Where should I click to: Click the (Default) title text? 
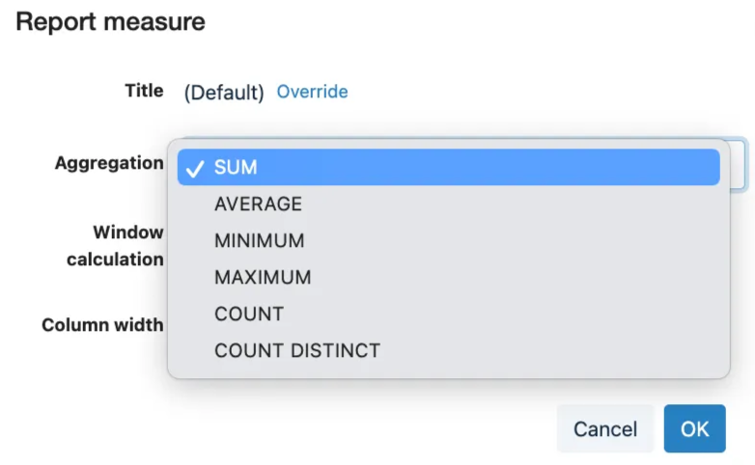224,93
